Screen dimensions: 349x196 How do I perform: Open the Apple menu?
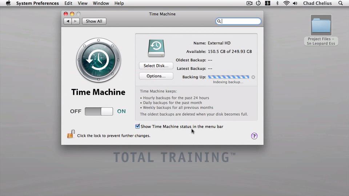pyautogui.click(x=8, y=3)
